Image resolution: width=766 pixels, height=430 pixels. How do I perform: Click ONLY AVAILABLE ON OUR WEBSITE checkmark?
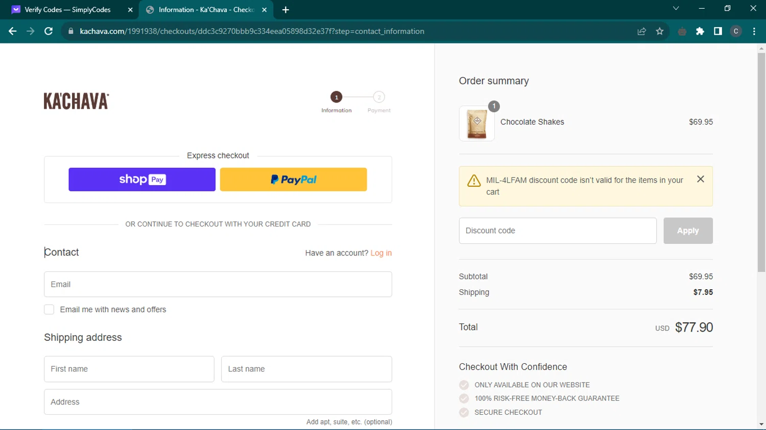click(464, 385)
